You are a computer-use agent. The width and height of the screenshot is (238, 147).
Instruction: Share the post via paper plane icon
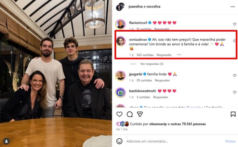click(140, 114)
